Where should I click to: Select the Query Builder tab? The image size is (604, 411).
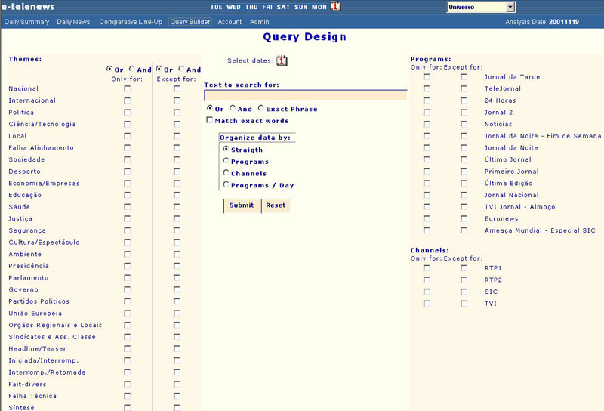click(190, 22)
